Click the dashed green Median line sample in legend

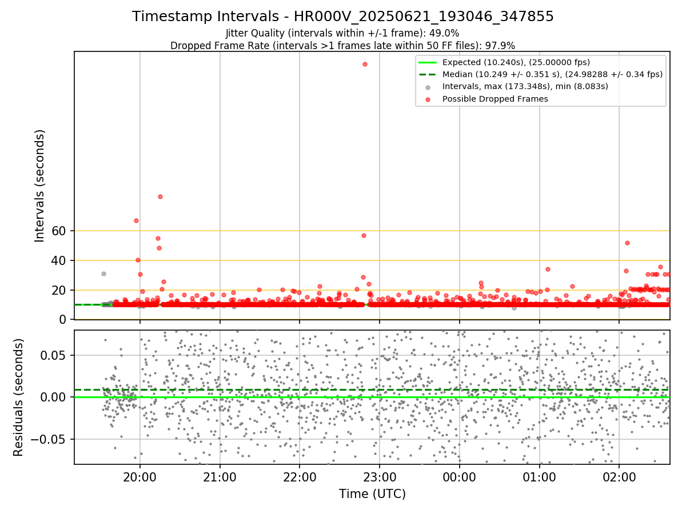coord(428,74)
